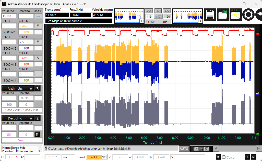Jump back with the << button
The image size is (262, 161).
click(x=149, y=11)
